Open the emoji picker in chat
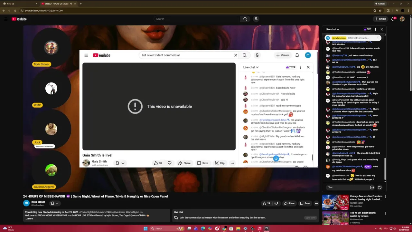 (372, 187)
